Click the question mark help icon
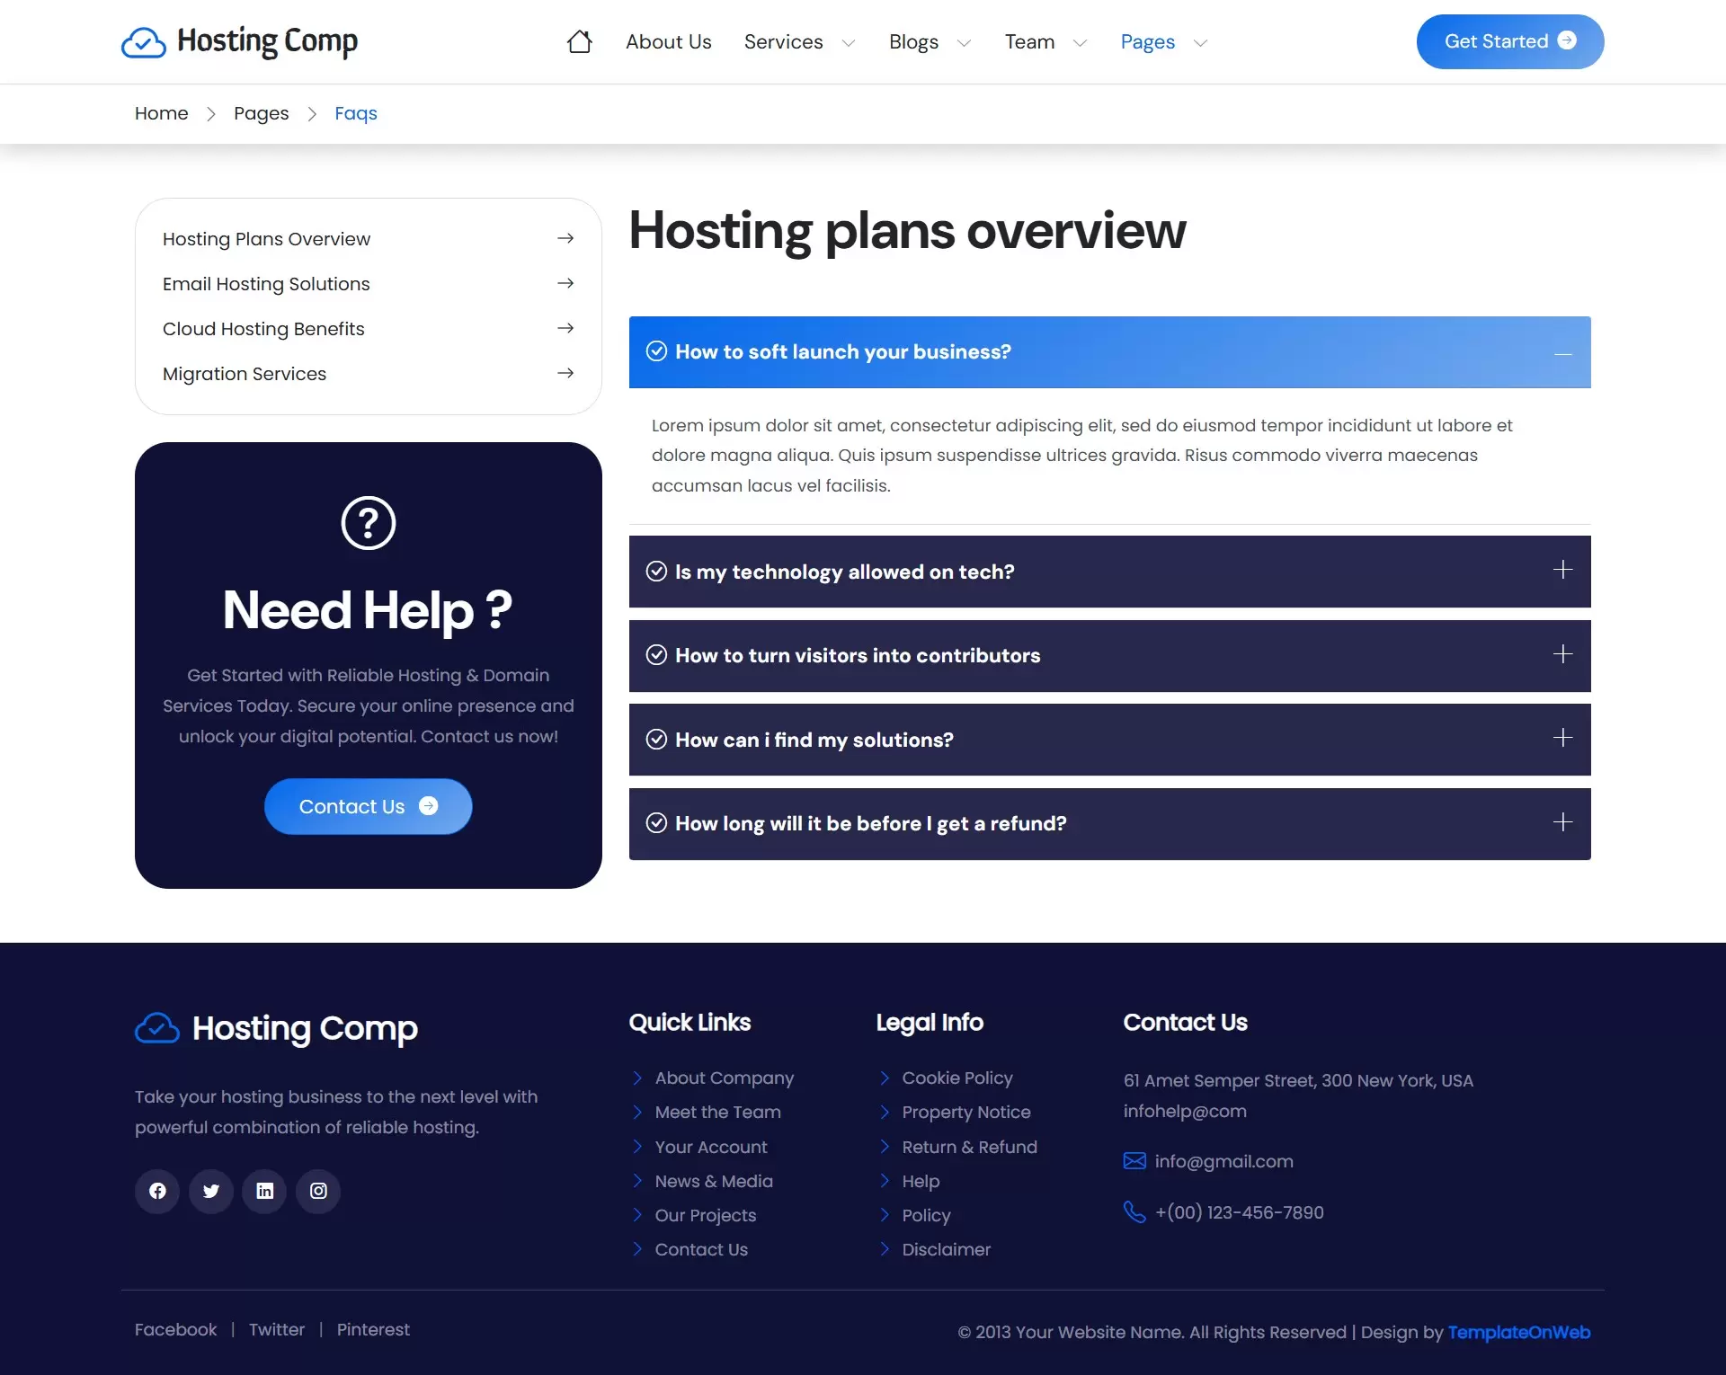Image resolution: width=1726 pixels, height=1375 pixels. click(369, 522)
